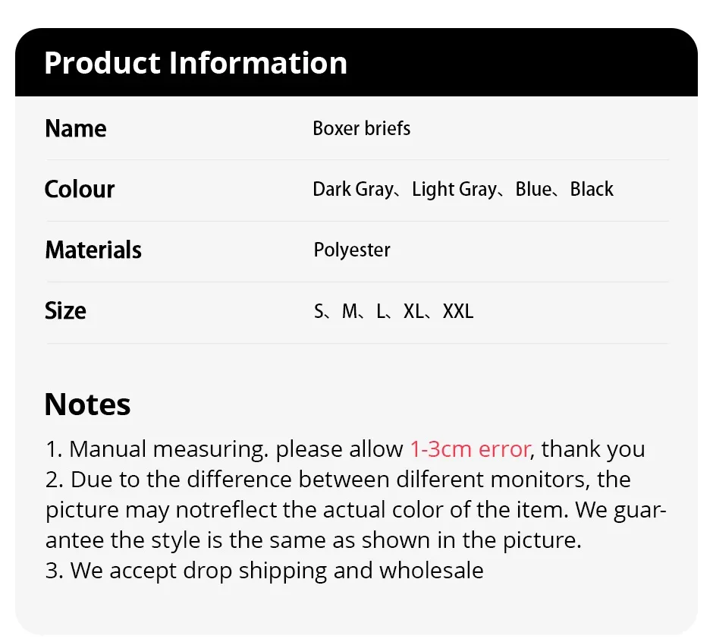Click the Product Information header title
Image resolution: width=713 pixels, height=642 pixels.
196,63
